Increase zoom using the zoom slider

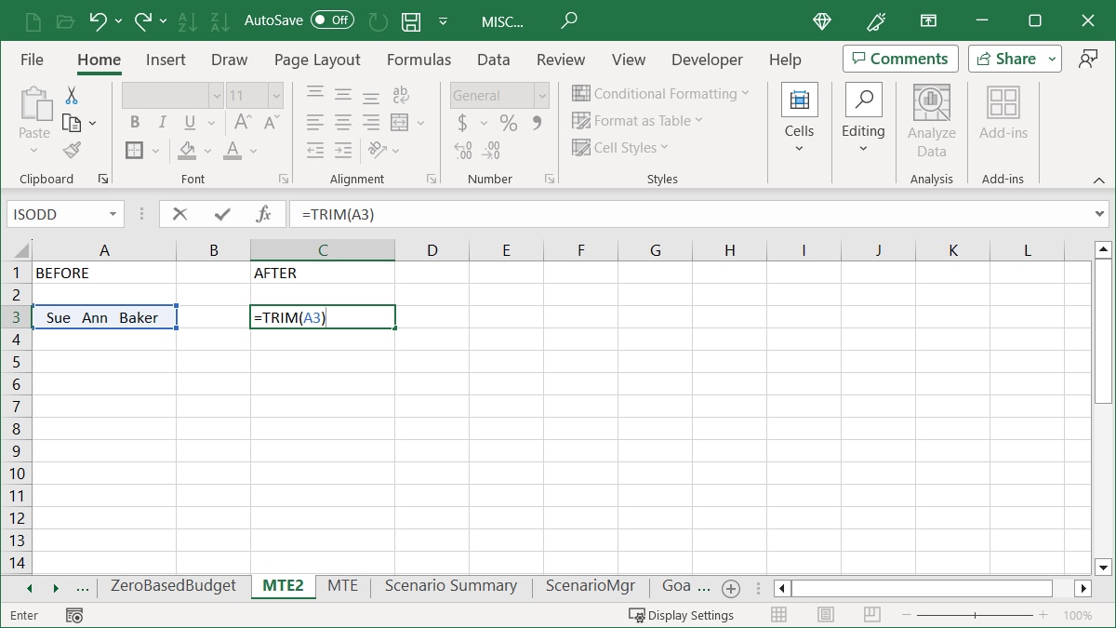pos(1042,615)
